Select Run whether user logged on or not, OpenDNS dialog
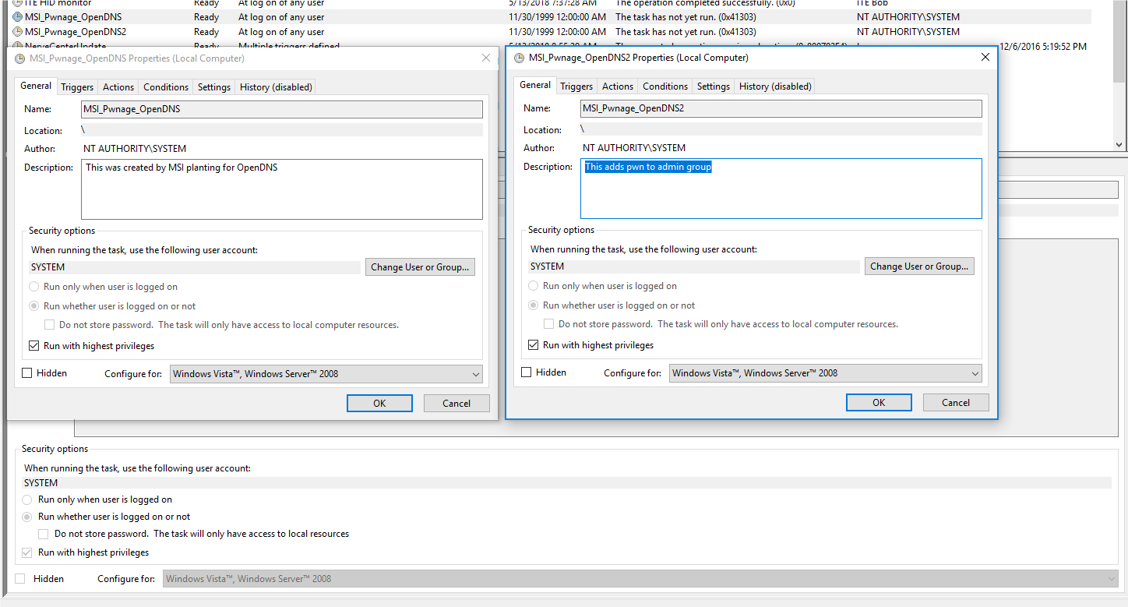This screenshot has width=1128, height=607. (x=33, y=306)
